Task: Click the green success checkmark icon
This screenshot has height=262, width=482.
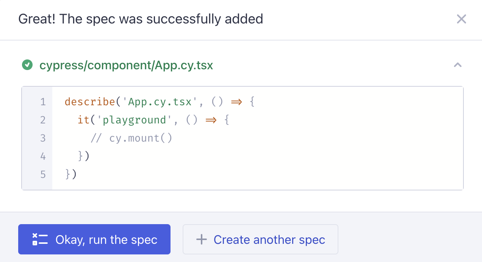Action: point(27,65)
